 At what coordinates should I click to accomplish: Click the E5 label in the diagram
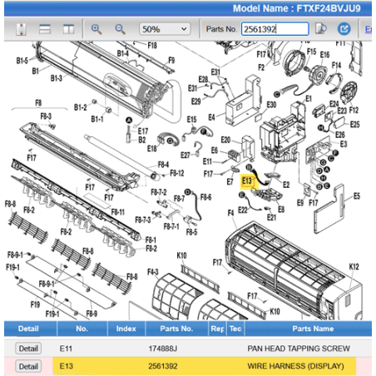(x=357, y=196)
